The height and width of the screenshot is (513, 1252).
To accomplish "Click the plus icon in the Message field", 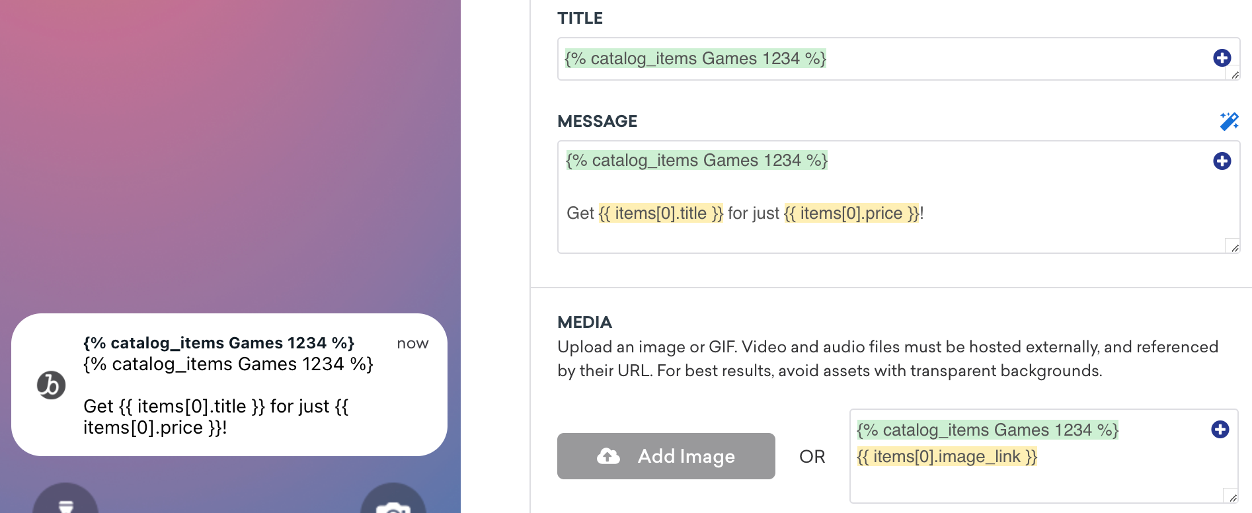I will [1222, 161].
